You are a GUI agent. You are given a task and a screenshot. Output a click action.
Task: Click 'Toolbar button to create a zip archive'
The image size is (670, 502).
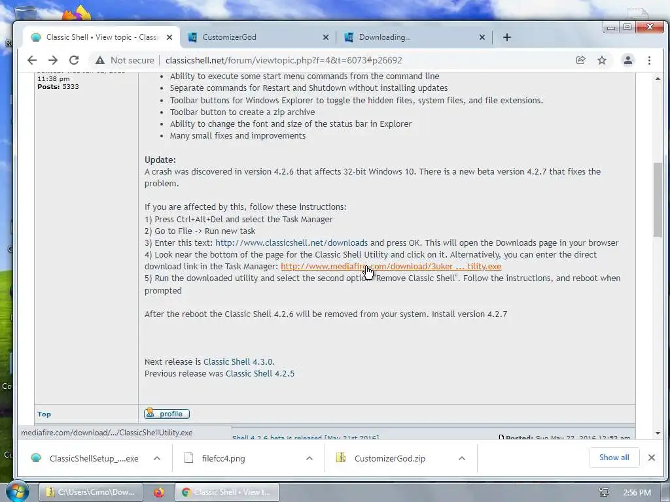pyautogui.click(x=242, y=112)
